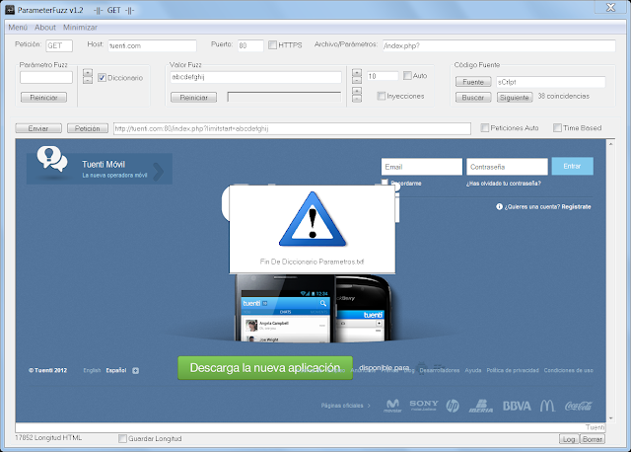Viewport: 631px width, 452px height.
Task: Focus the Archivo/Parámetros input field
Action: click(x=499, y=45)
